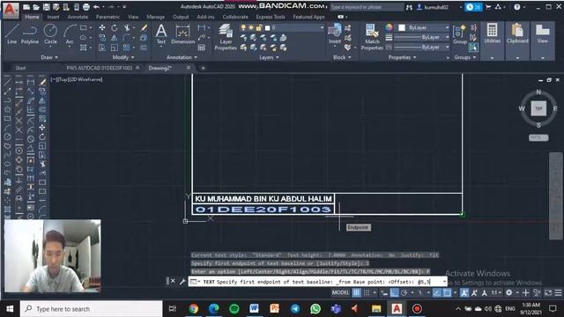This screenshot has height=317, width=564.
Task: Click the WCS label under ViewCube
Action: click(538, 137)
